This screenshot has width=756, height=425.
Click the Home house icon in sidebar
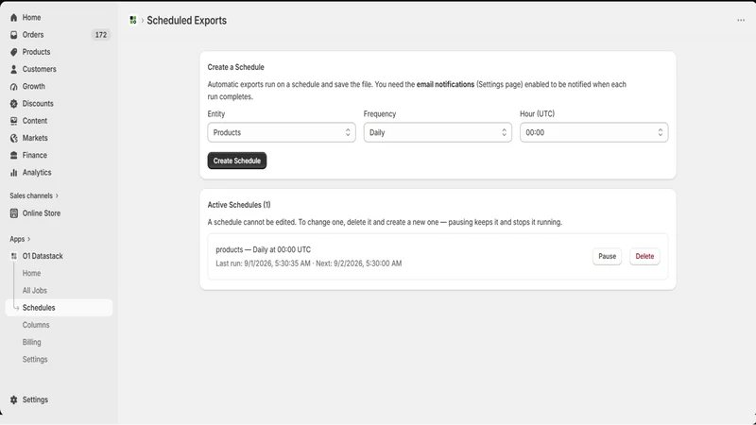tap(13, 17)
